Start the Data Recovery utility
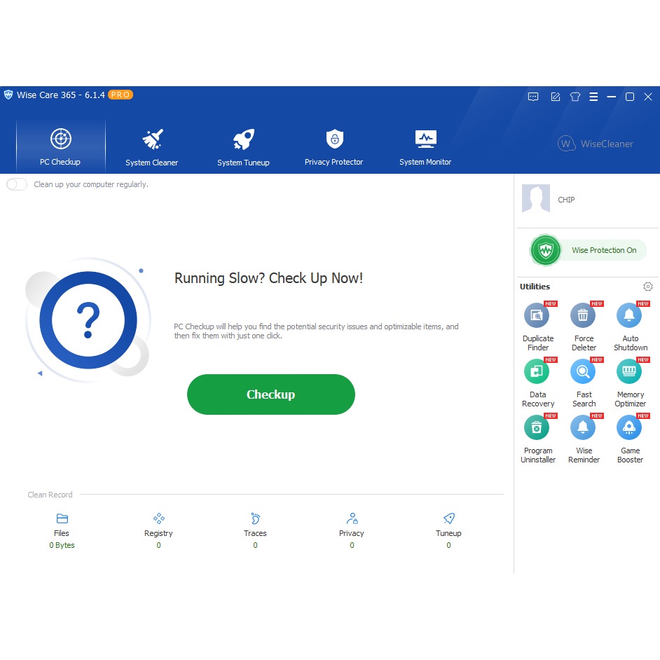Image resolution: width=660 pixels, height=660 pixels. 537,373
